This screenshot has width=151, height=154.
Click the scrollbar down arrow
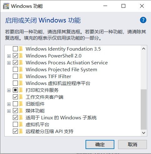(144, 133)
